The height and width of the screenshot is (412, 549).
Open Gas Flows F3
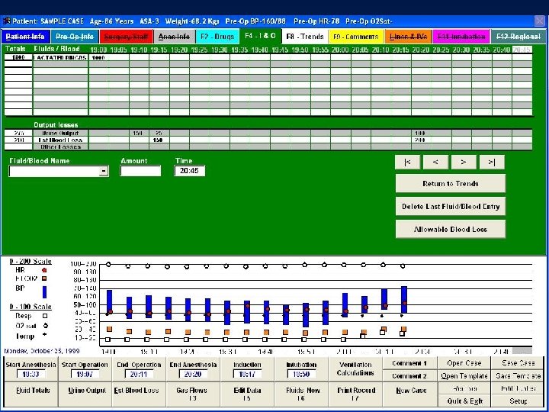(193, 394)
